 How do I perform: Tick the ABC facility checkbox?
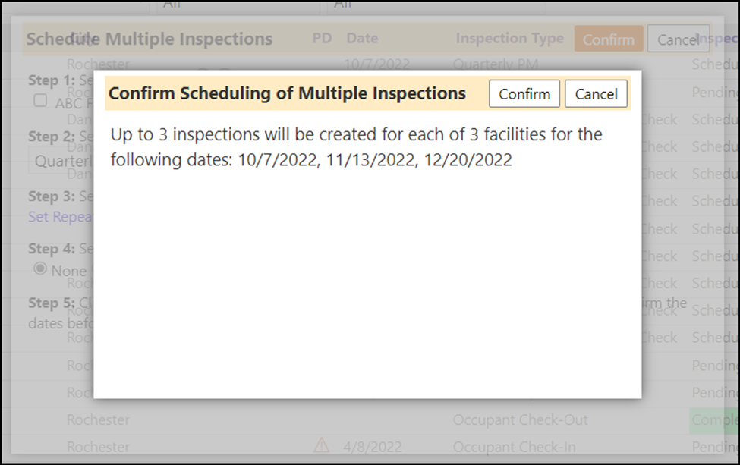[x=40, y=100]
